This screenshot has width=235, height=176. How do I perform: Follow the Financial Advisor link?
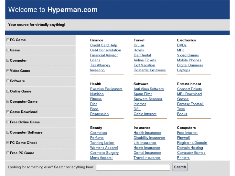point(104,55)
